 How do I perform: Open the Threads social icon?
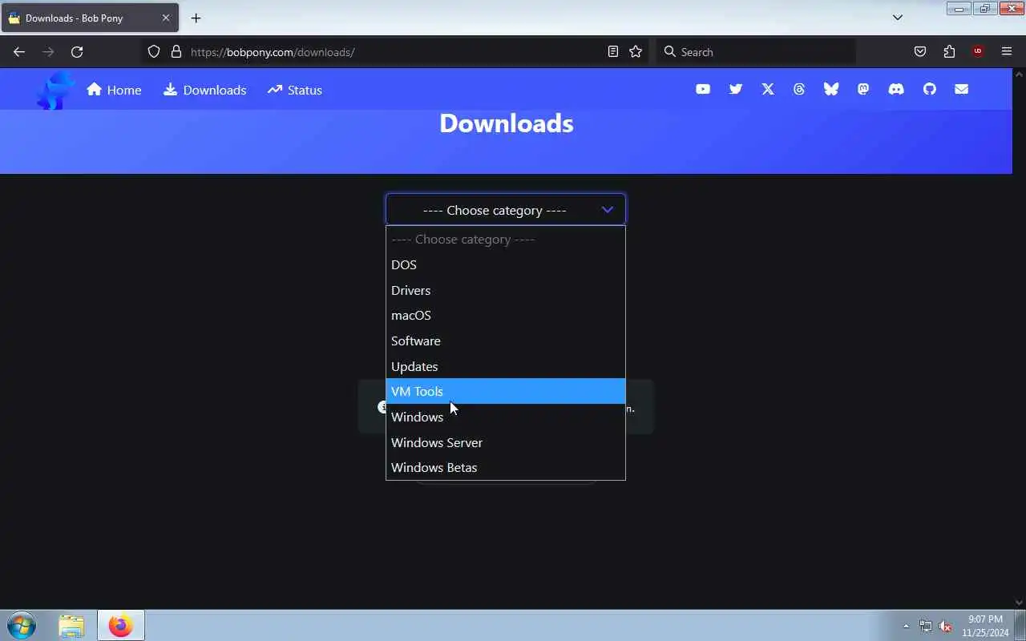(x=799, y=90)
